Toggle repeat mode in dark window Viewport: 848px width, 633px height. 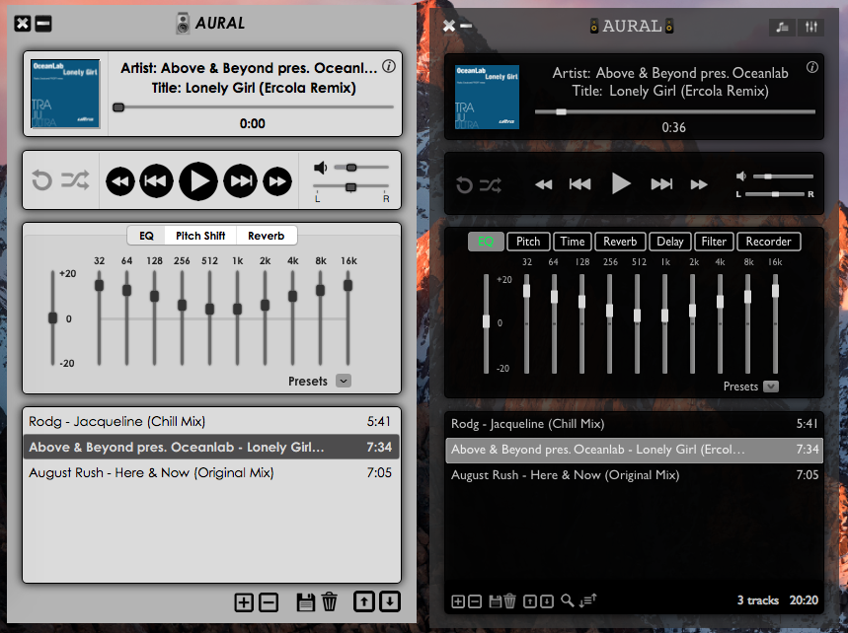(464, 185)
